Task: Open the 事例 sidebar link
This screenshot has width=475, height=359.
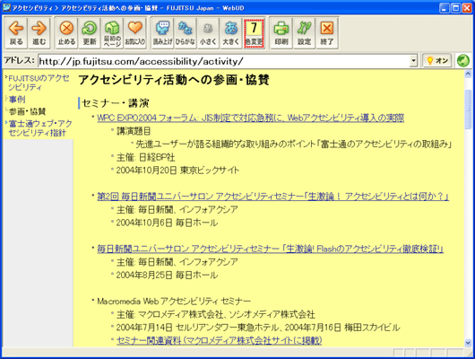Action: [17, 100]
